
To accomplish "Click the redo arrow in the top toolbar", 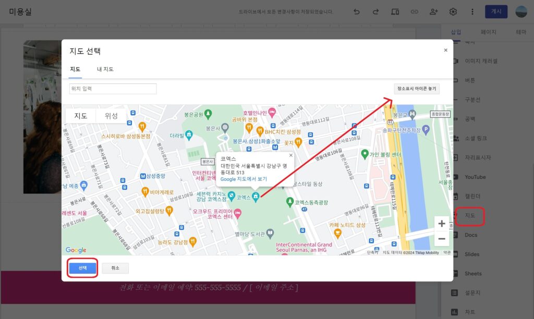I will 375,11.
